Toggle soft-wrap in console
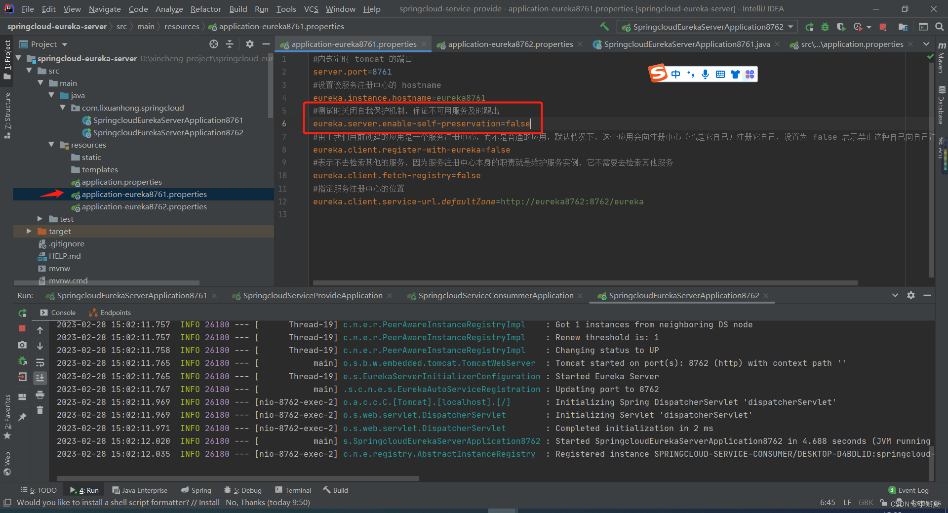948x513 pixels. (40, 362)
